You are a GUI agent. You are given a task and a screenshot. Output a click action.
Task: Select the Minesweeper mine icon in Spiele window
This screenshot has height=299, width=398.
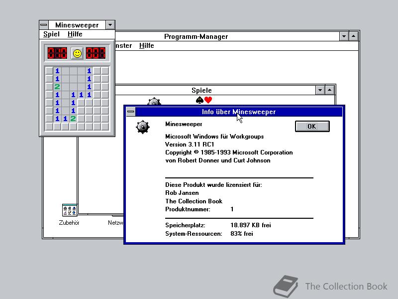tap(154, 102)
